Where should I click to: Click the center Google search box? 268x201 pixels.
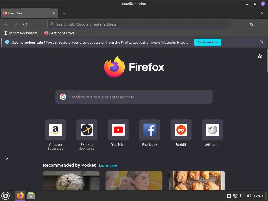coord(134,97)
